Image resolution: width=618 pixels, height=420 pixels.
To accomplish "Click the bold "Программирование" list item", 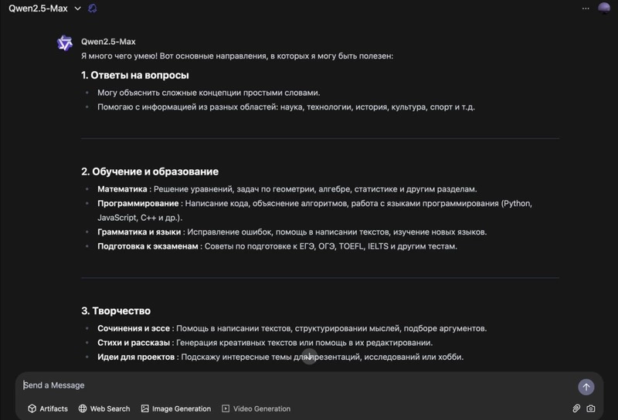I will tap(138, 204).
